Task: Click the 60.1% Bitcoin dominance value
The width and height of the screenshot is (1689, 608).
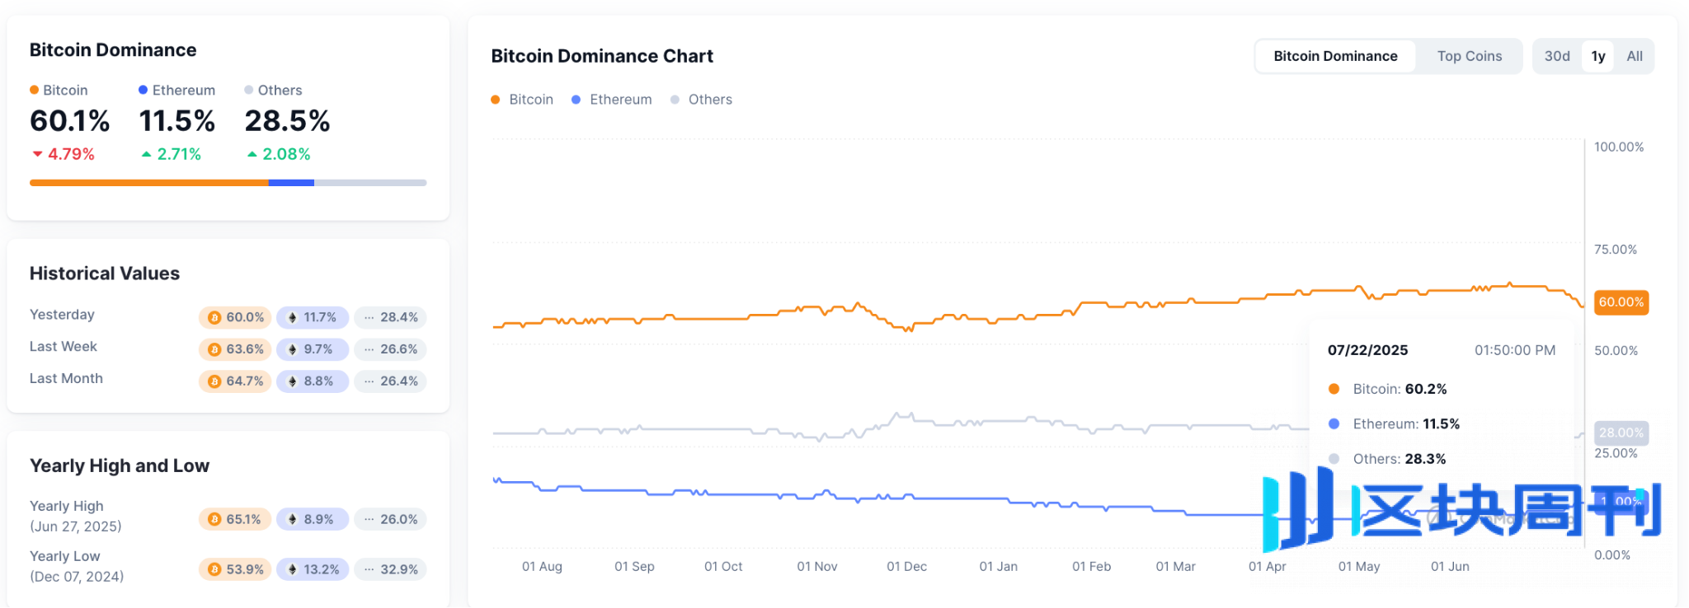Action: click(69, 121)
